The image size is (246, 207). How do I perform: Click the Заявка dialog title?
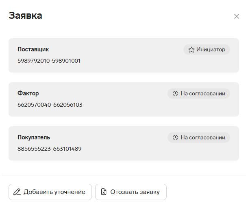tap(26, 15)
